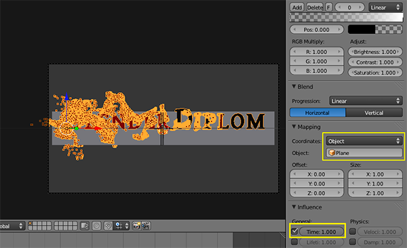Click the B: 1.000 multiply field
This screenshot has height=248, width=407.
[x=317, y=70]
